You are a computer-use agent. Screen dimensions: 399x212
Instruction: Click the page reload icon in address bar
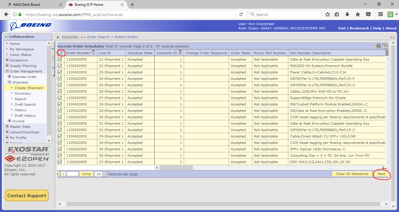click(x=241, y=14)
